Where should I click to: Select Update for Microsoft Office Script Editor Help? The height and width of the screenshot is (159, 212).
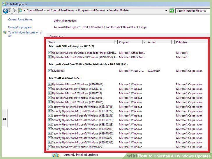[84, 53]
